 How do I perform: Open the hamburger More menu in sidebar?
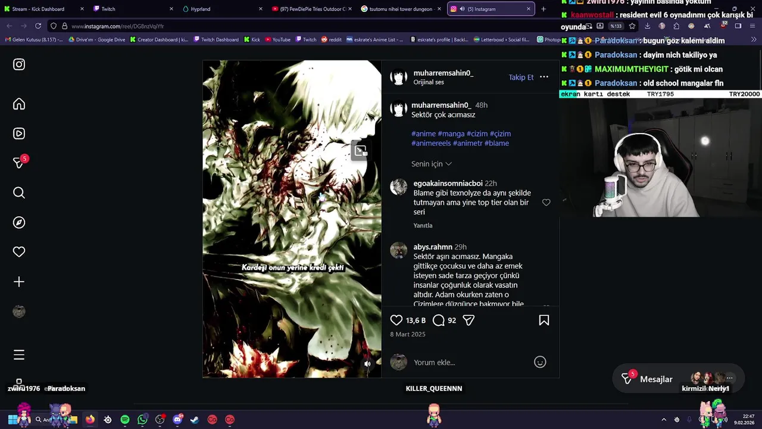click(19, 355)
